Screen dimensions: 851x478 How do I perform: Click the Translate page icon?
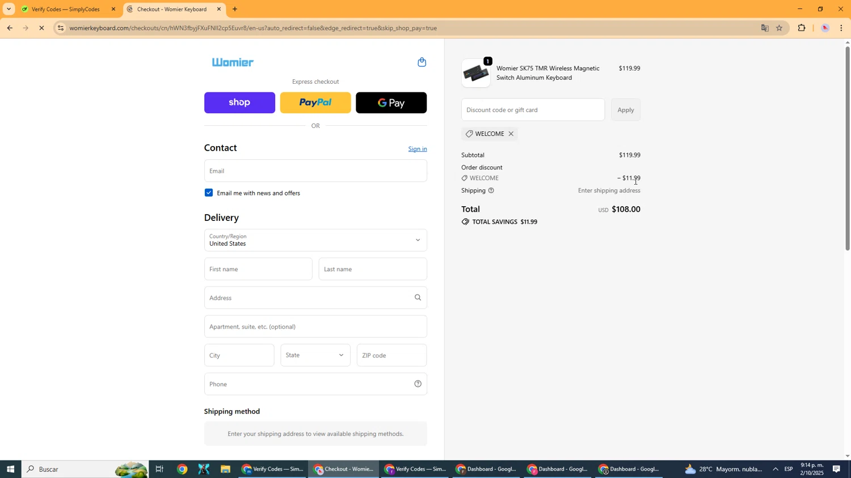click(x=765, y=28)
